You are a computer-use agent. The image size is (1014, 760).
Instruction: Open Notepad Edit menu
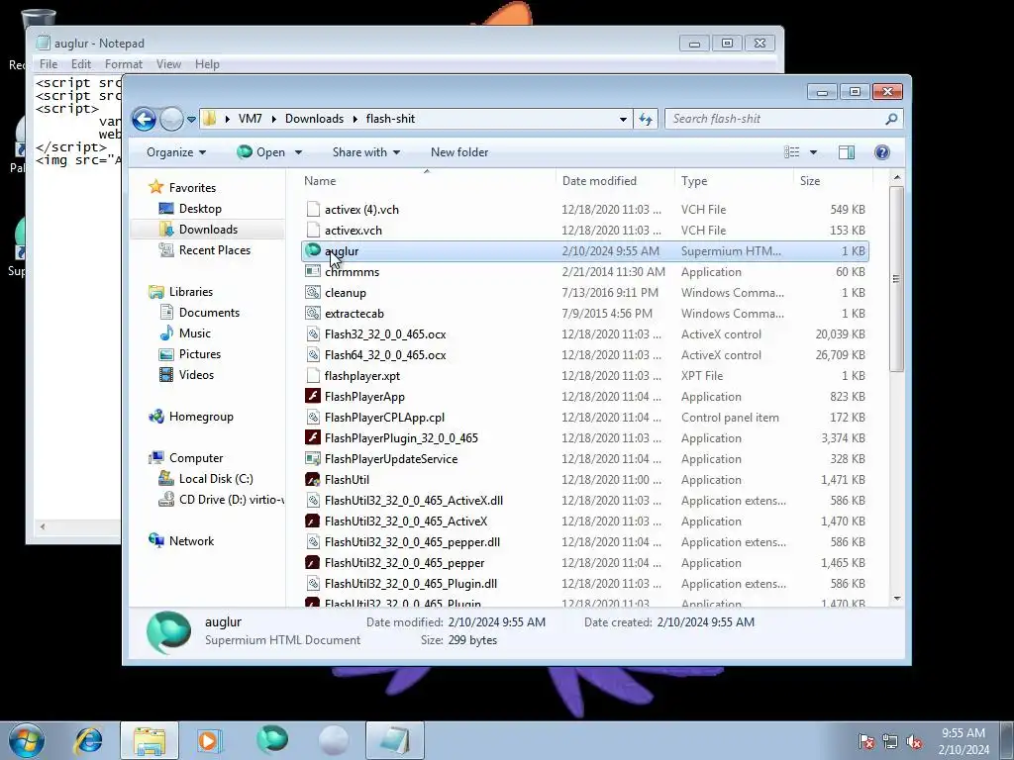[81, 64]
